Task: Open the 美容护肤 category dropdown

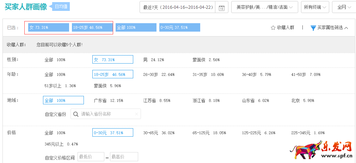Action: click(x=264, y=7)
